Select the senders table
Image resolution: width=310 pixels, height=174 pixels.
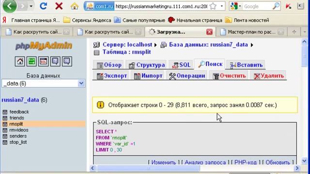[18, 136]
